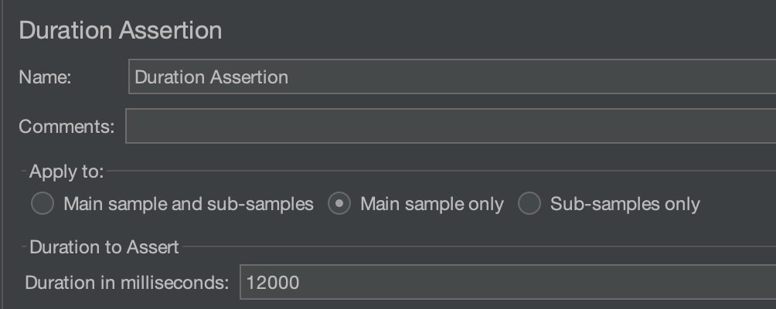Click the "Duration Assertion" text inside Name field

(211, 77)
